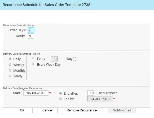Click the Cancel button
Viewport: 154px width, 118px height.
(x=47, y=110)
